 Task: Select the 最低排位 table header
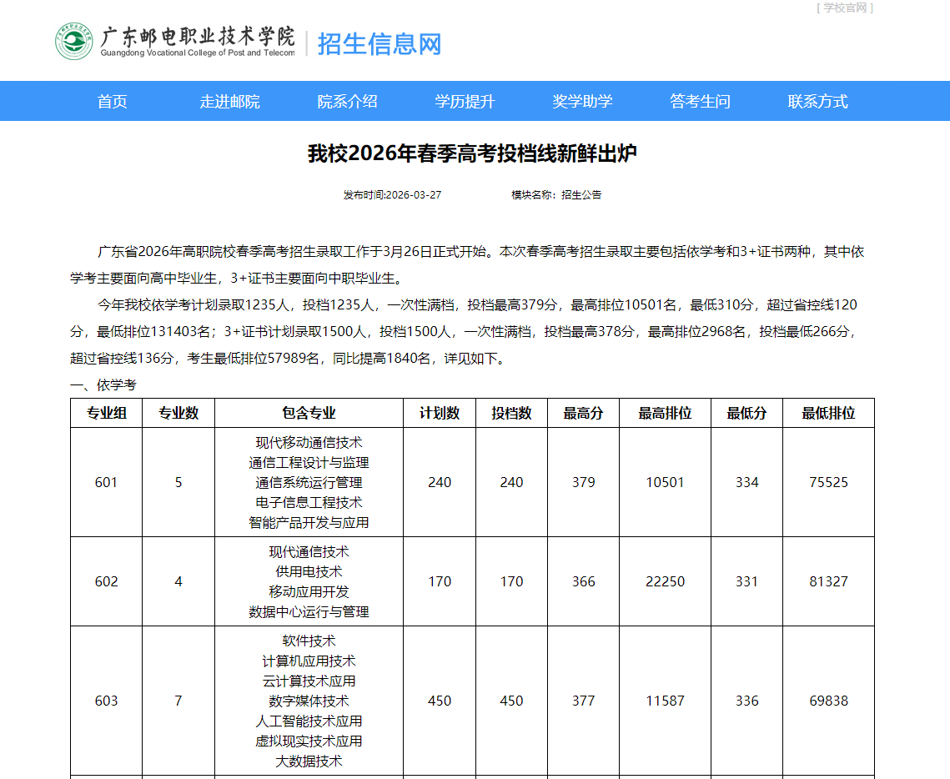coord(827,412)
